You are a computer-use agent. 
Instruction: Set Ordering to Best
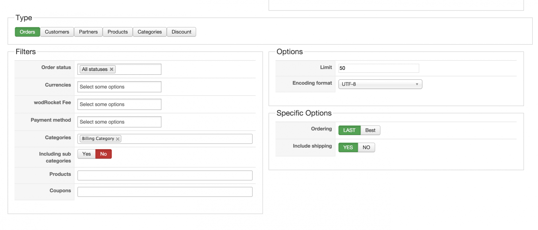click(370, 130)
